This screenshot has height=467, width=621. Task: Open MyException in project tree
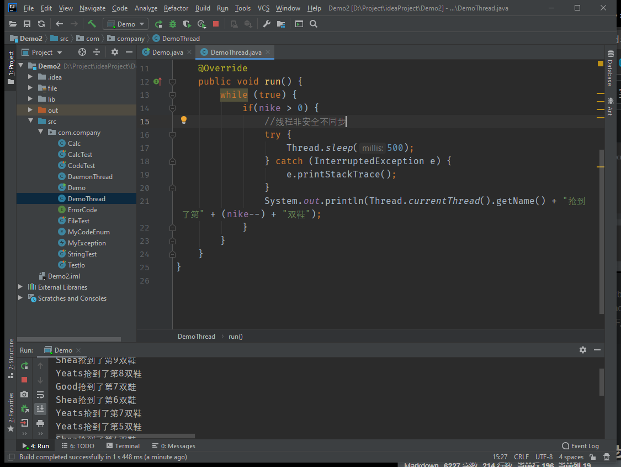click(87, 243)
